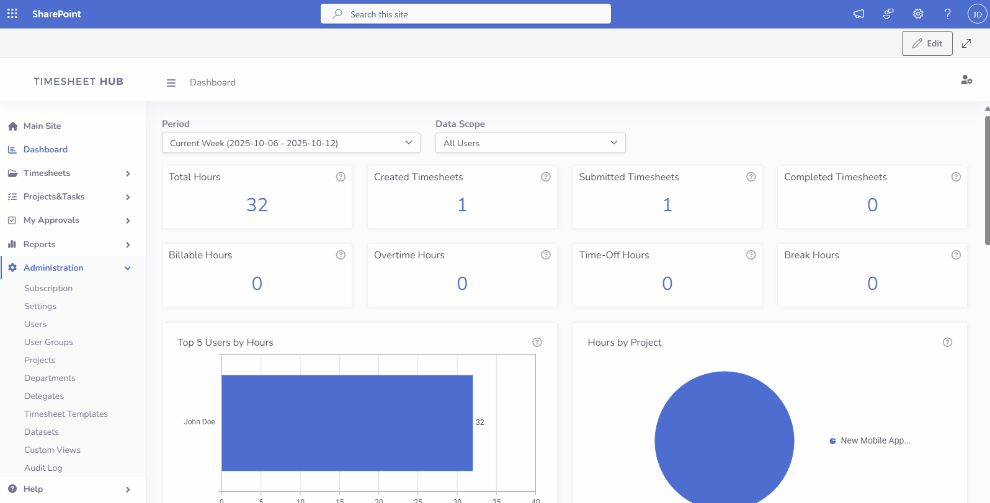Select Timesheet Templates menu item
990x503 pixels.
point(66,414)
